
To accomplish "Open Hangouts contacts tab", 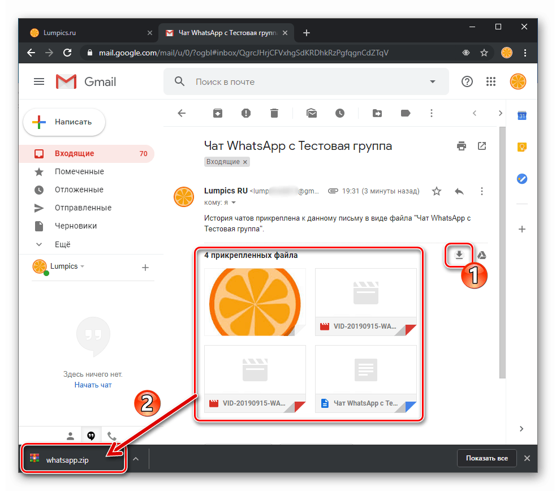I will [x=71, y=436].
